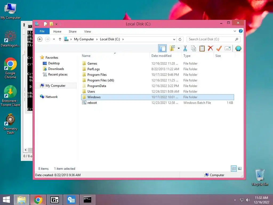This screenshot has width=273, height=205.
Task: Expand the ribbon with the chevron
Action: tap(235, 31)
